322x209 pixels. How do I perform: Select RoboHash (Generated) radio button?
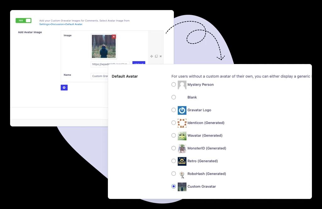click(174, 174)
